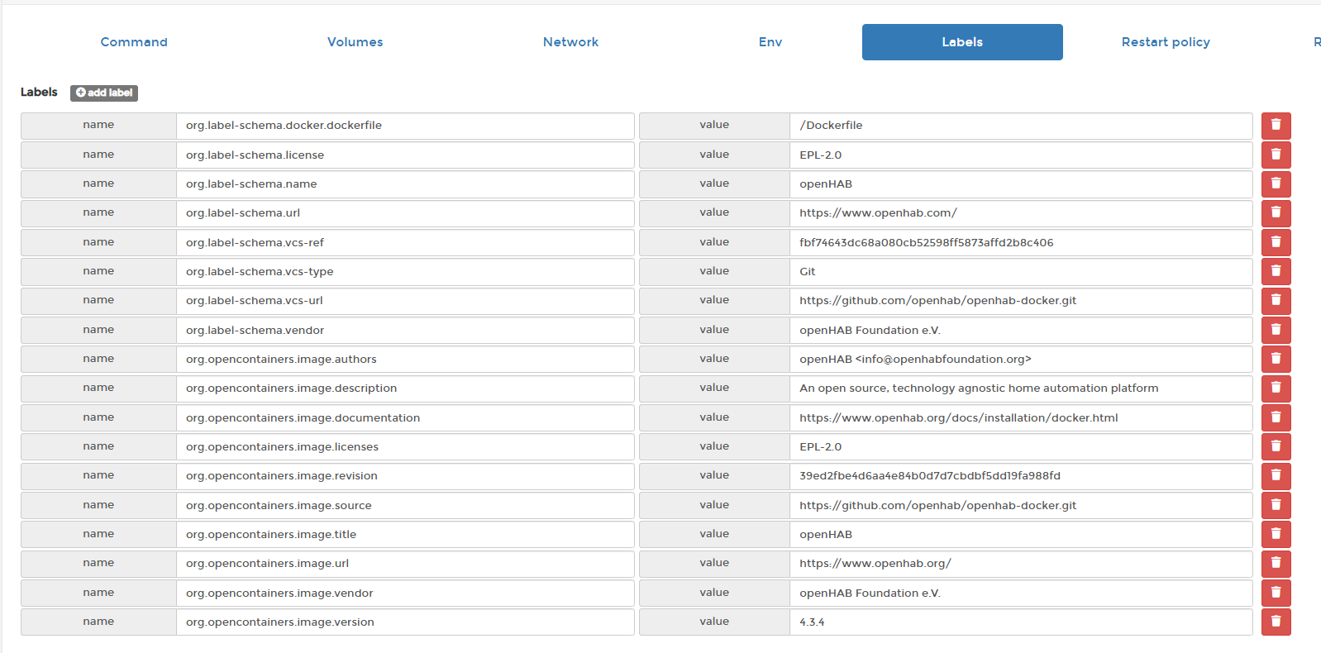Open the Command tab

(134, 42)
